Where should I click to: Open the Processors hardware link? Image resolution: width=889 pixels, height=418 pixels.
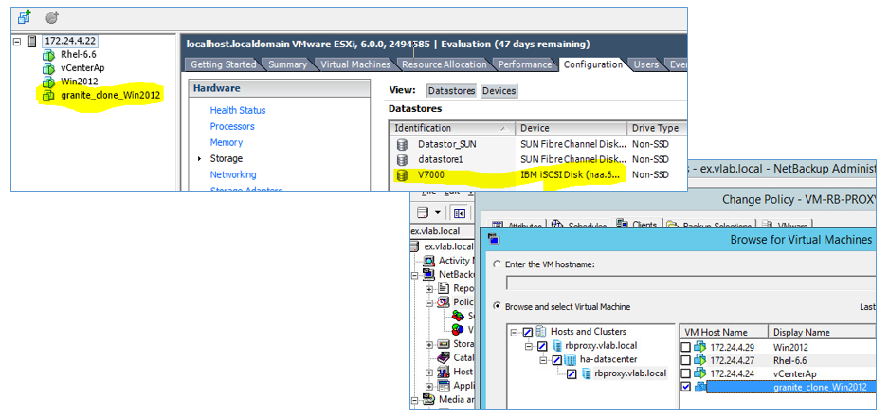[x=232, y=126]
